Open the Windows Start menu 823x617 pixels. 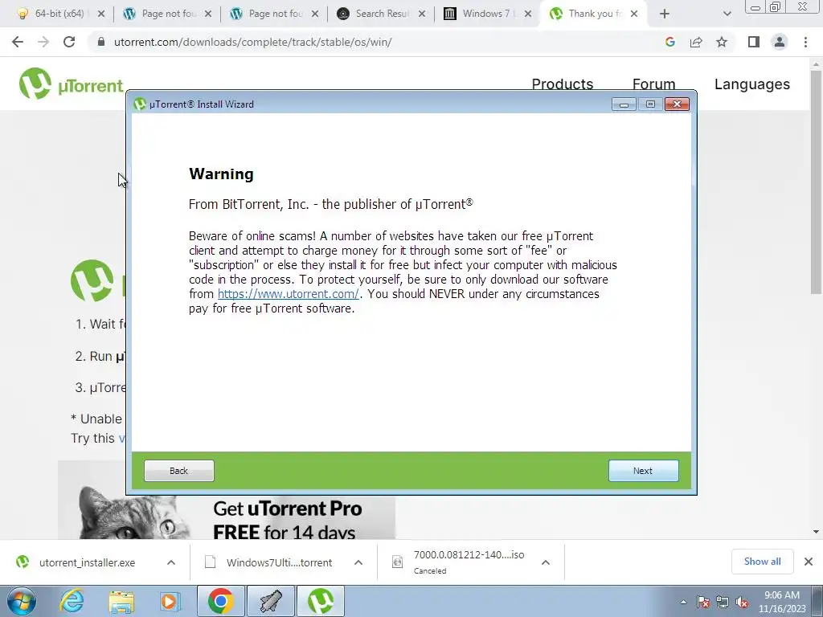[22, 601]
